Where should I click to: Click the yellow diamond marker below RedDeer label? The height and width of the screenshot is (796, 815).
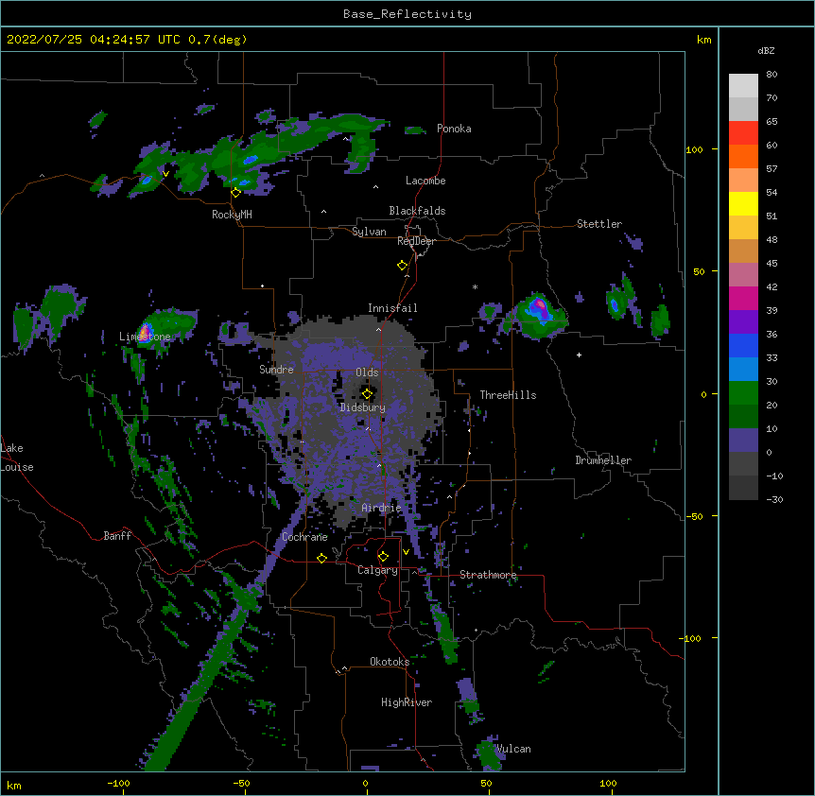[402, 266]
